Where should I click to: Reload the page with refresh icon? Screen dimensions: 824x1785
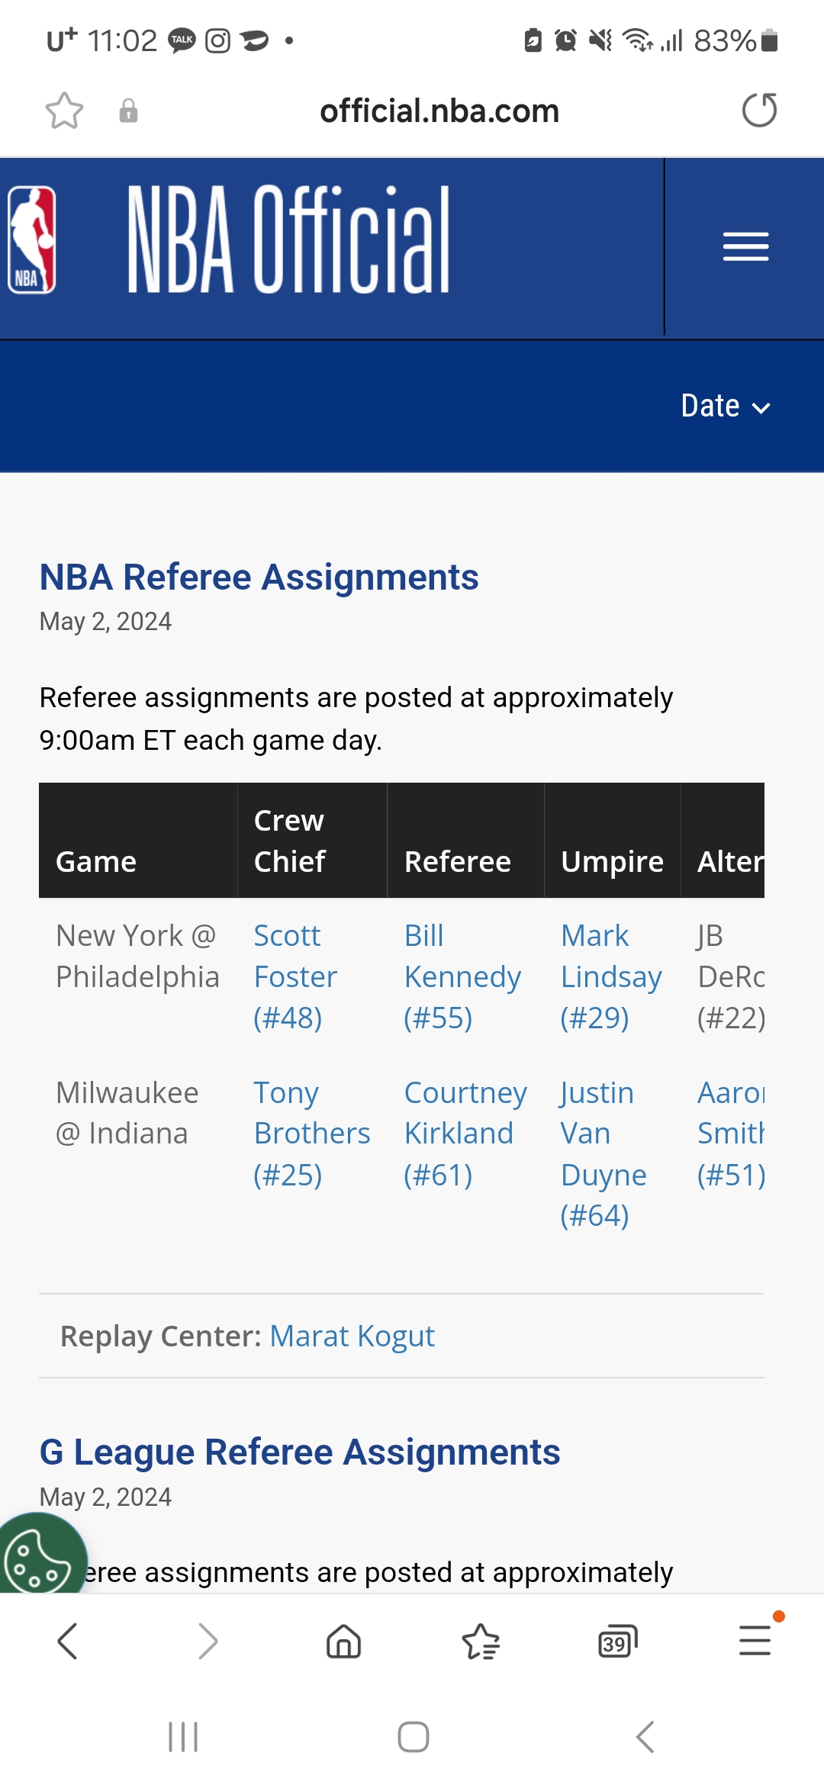759,111
